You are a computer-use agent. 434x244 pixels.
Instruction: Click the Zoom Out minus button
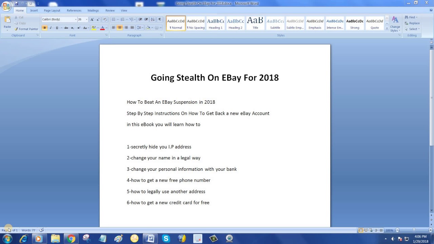pos(397,230)
